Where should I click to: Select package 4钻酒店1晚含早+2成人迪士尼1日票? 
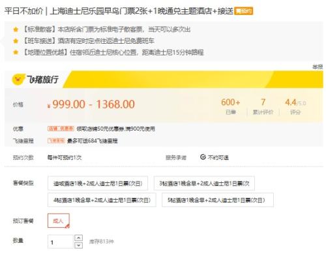click(x=102, y=200)
